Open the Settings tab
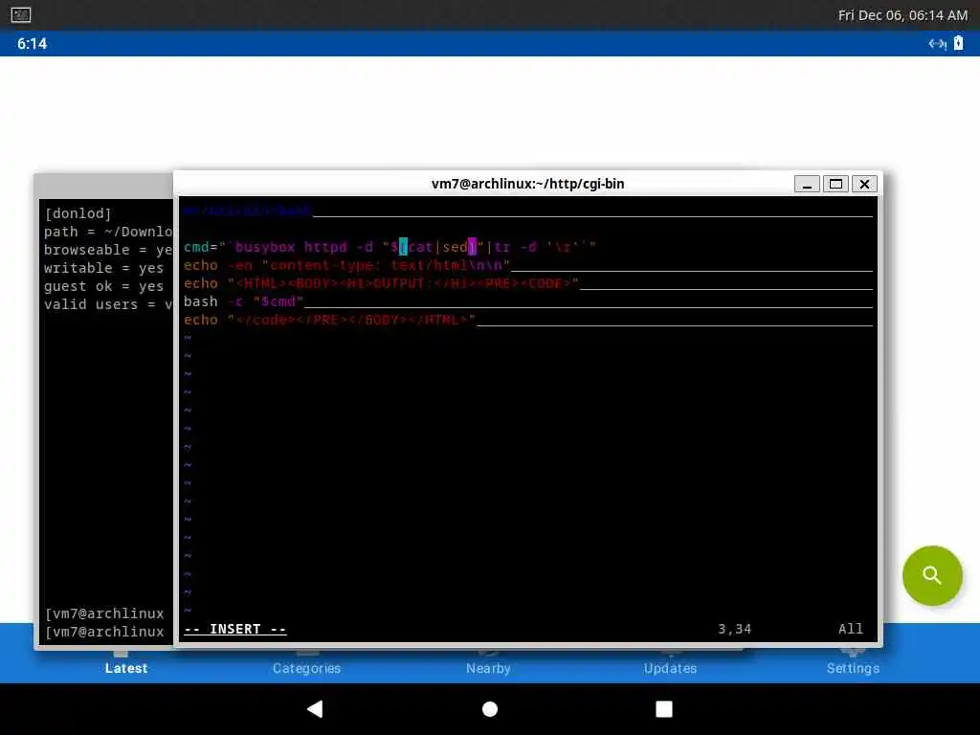 click(x=853, y=667)
